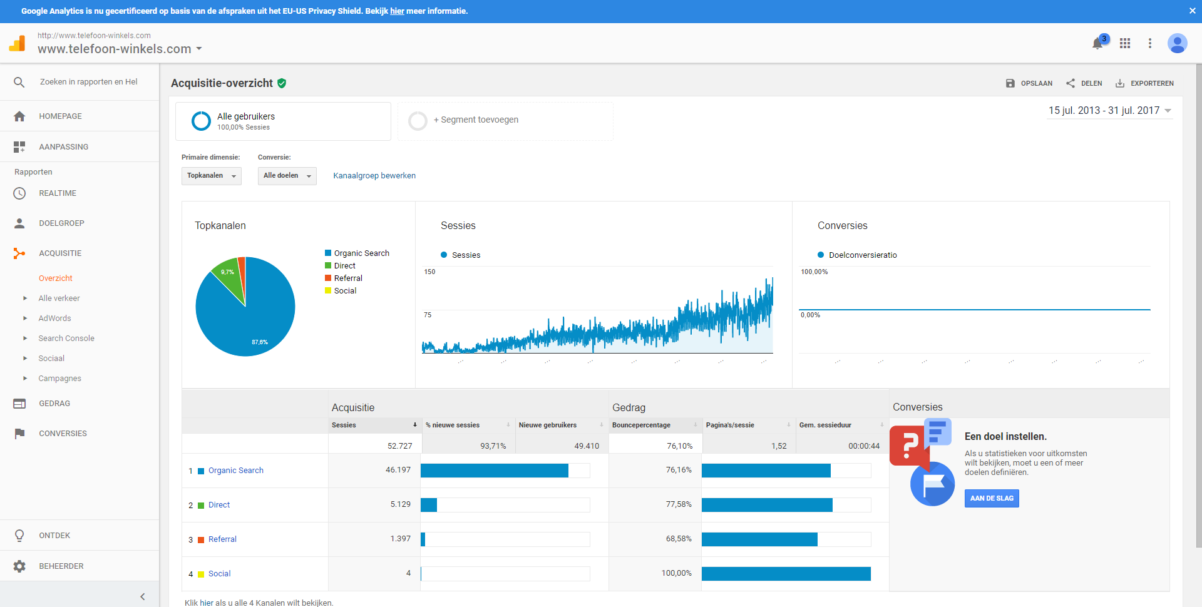Click the 'hier' link below table
The image size is (1202, 607).
point(207,603)
